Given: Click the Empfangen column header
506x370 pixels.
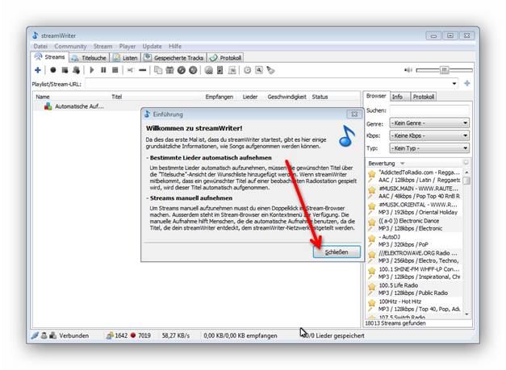Looking at the screenshot, I should [220, 97].
